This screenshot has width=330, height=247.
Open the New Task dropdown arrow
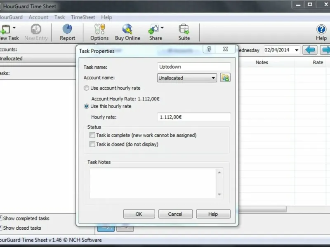[14, 28]
